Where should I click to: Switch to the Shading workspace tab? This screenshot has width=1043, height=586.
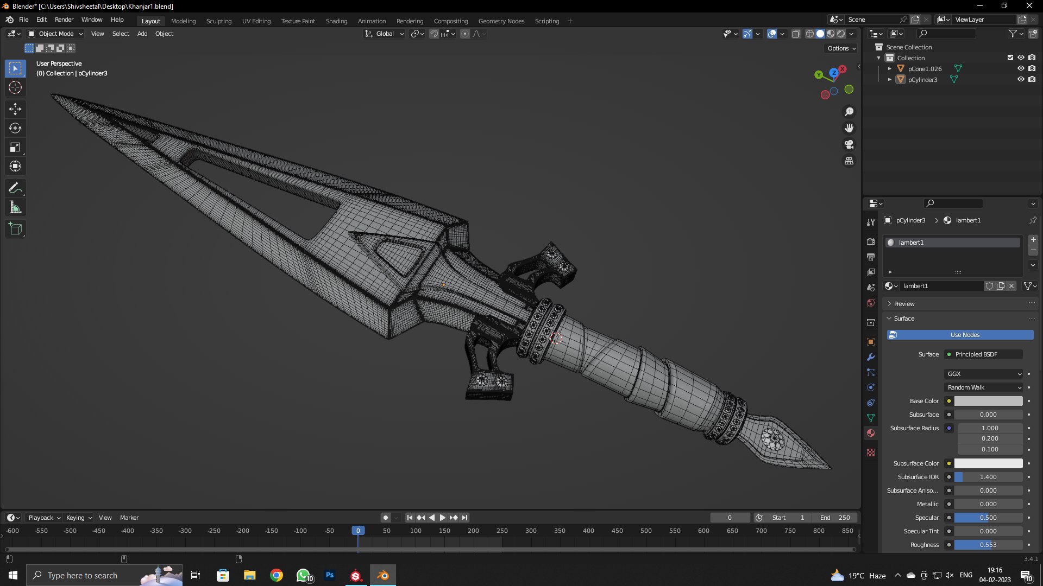(336, 21)
